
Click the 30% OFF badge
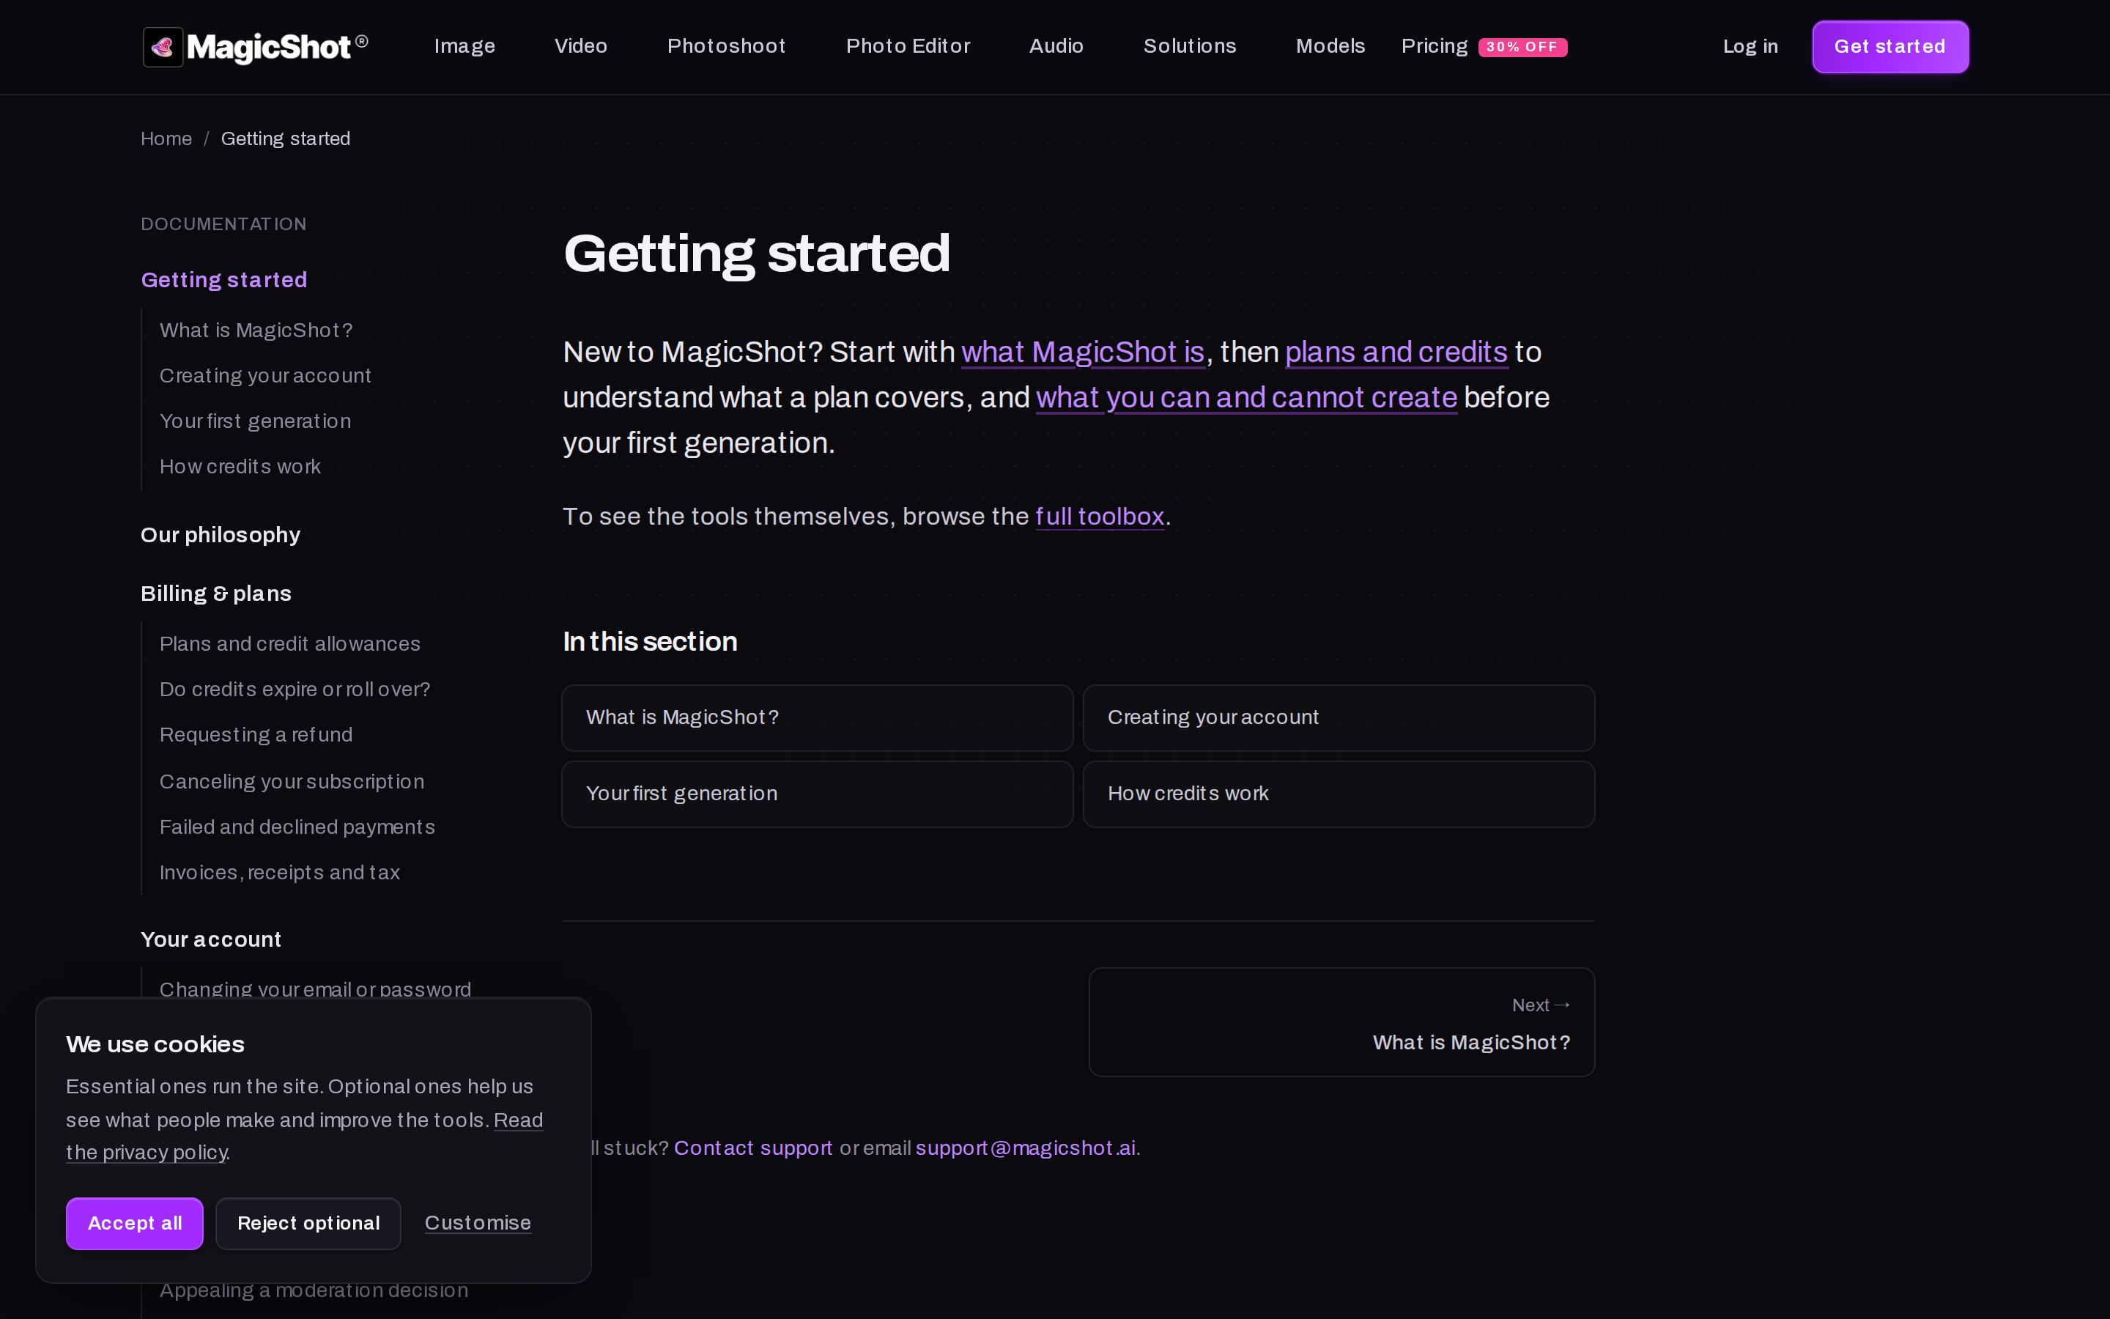1522,47
